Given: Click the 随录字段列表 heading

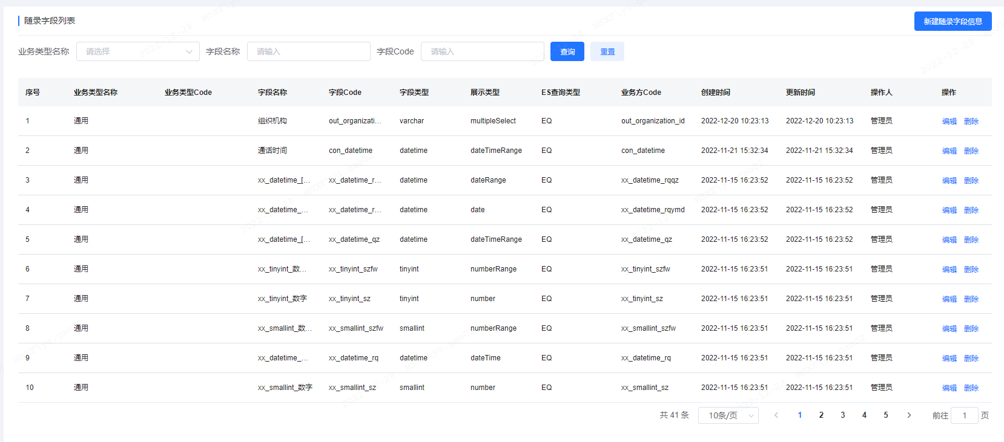Looking at the screenshot, I should point(50,21).
